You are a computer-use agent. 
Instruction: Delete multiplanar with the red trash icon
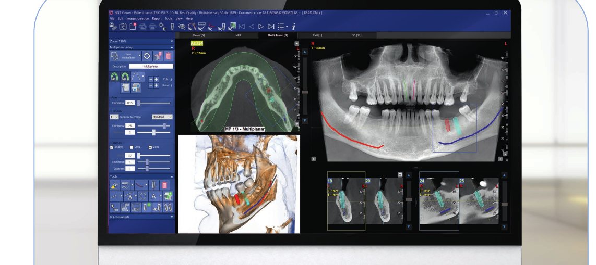[x=169, y=56]
